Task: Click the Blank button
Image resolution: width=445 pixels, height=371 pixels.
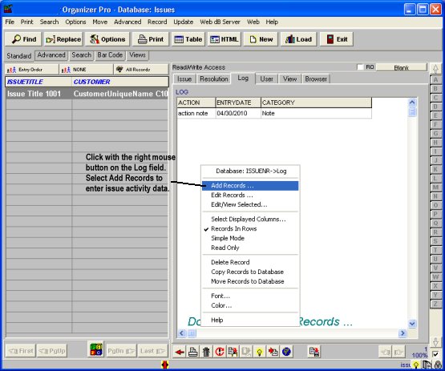Action: pyautogui.click(x=401, y=67)
